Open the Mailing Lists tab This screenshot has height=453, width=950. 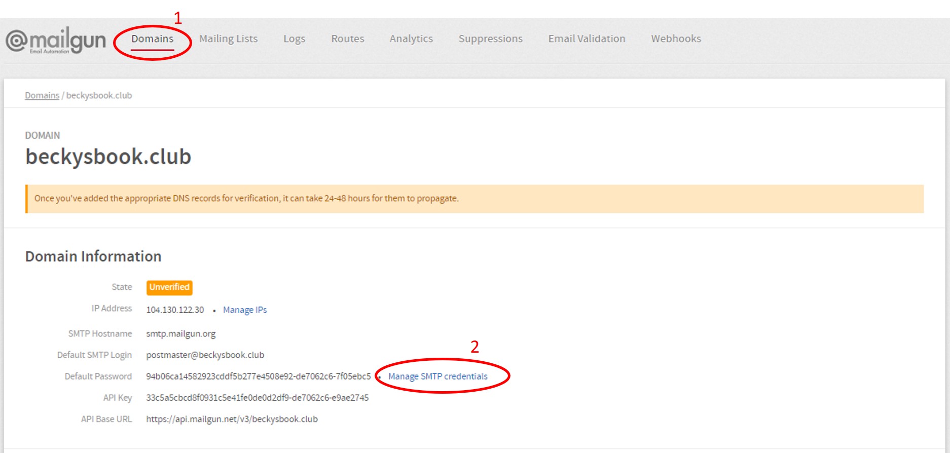(229, 39)
